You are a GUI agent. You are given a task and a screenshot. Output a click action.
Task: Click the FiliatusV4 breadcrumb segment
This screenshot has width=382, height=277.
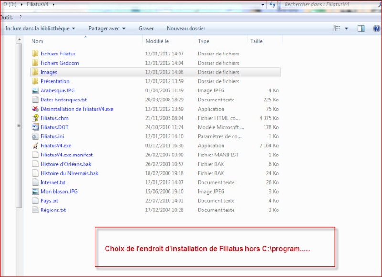pyautogui.click(x=37, y=4)
